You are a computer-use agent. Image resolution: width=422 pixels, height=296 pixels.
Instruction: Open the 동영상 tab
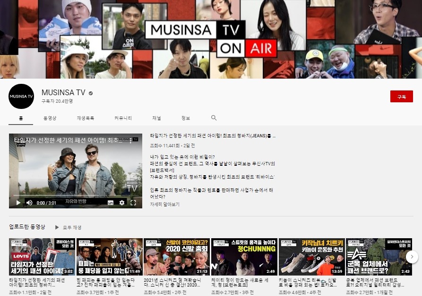point(50,118)
